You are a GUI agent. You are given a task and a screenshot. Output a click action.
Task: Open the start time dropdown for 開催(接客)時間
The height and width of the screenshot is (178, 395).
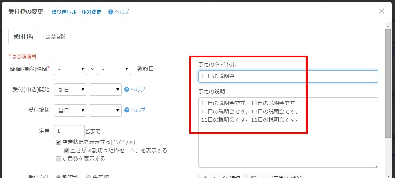click(x=70, y=69)
